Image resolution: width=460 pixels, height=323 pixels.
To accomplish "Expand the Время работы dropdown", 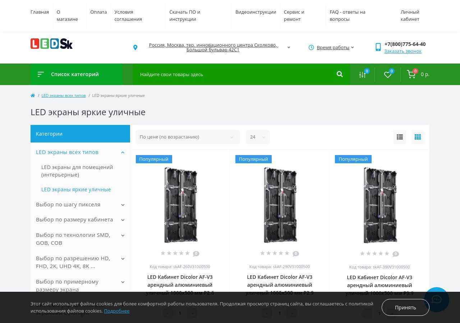I will pos(352,47).
